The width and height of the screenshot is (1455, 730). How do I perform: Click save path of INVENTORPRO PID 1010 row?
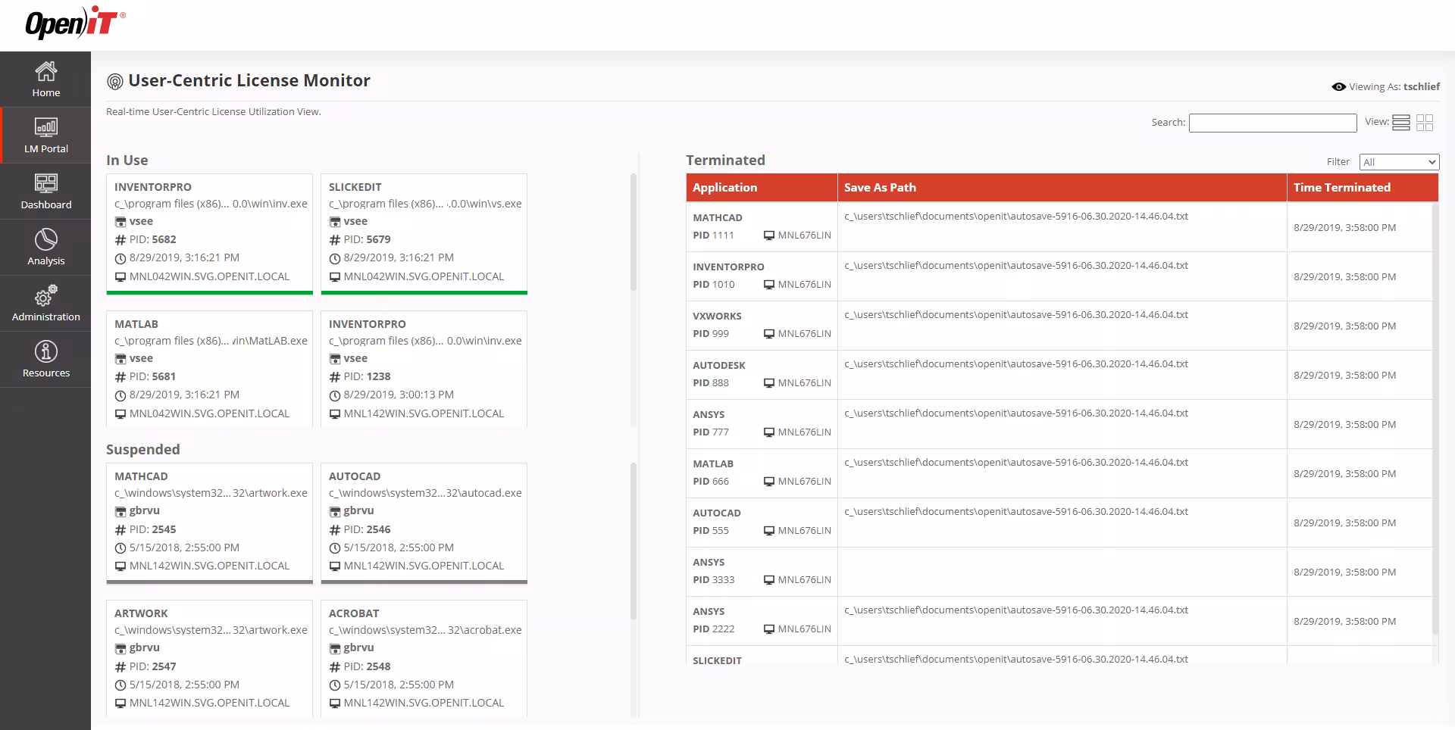tap(1016, 266)
